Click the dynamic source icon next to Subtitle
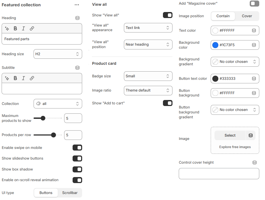 pyautogui.click(x=77, y=67)
